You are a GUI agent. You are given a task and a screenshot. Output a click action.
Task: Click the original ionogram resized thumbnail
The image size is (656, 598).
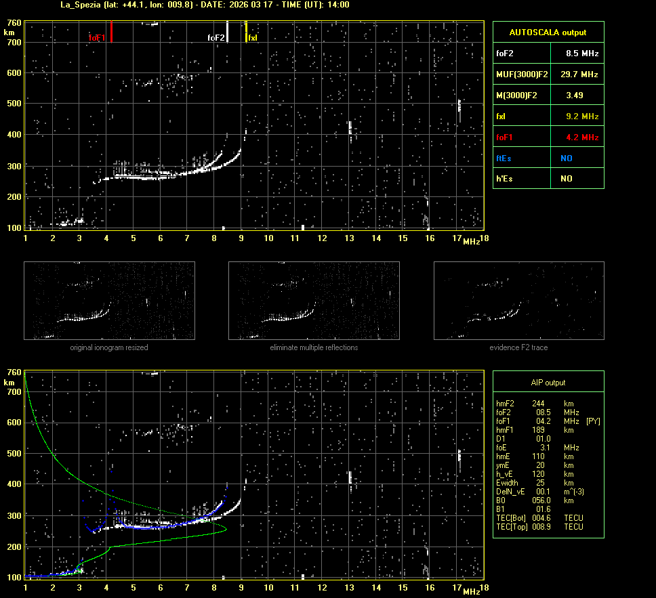tap(109, 301)
